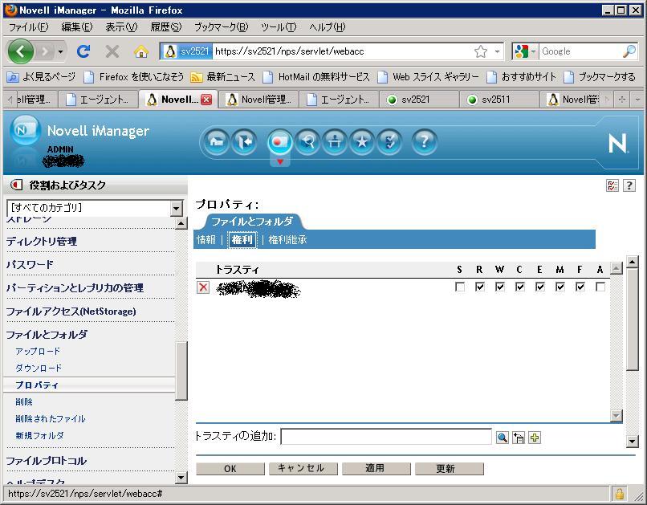Click the Firefox back arrow button

tap(20, 51)
